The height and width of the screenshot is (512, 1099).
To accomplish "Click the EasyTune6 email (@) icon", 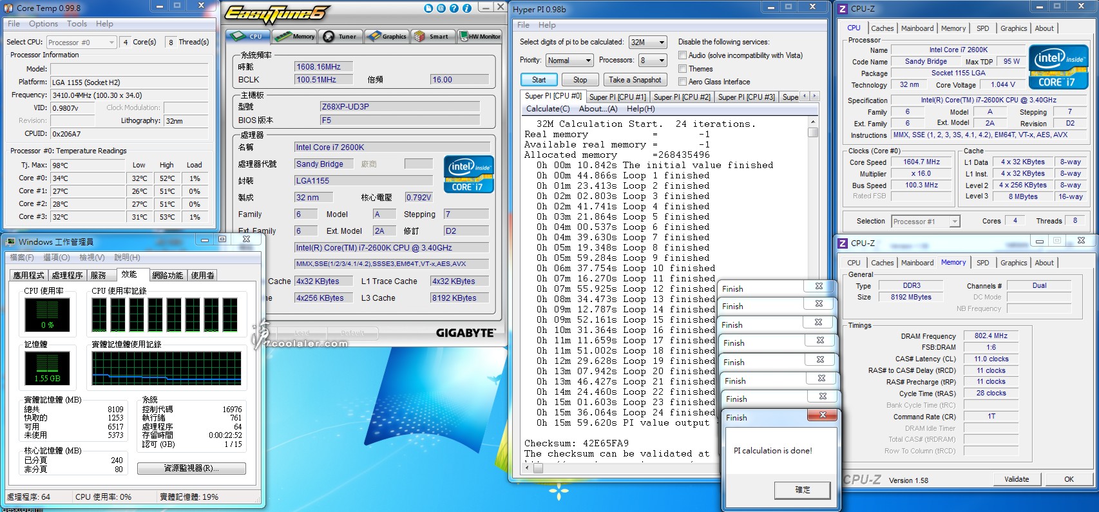I will pyautogui.click(x=441, y=8).
